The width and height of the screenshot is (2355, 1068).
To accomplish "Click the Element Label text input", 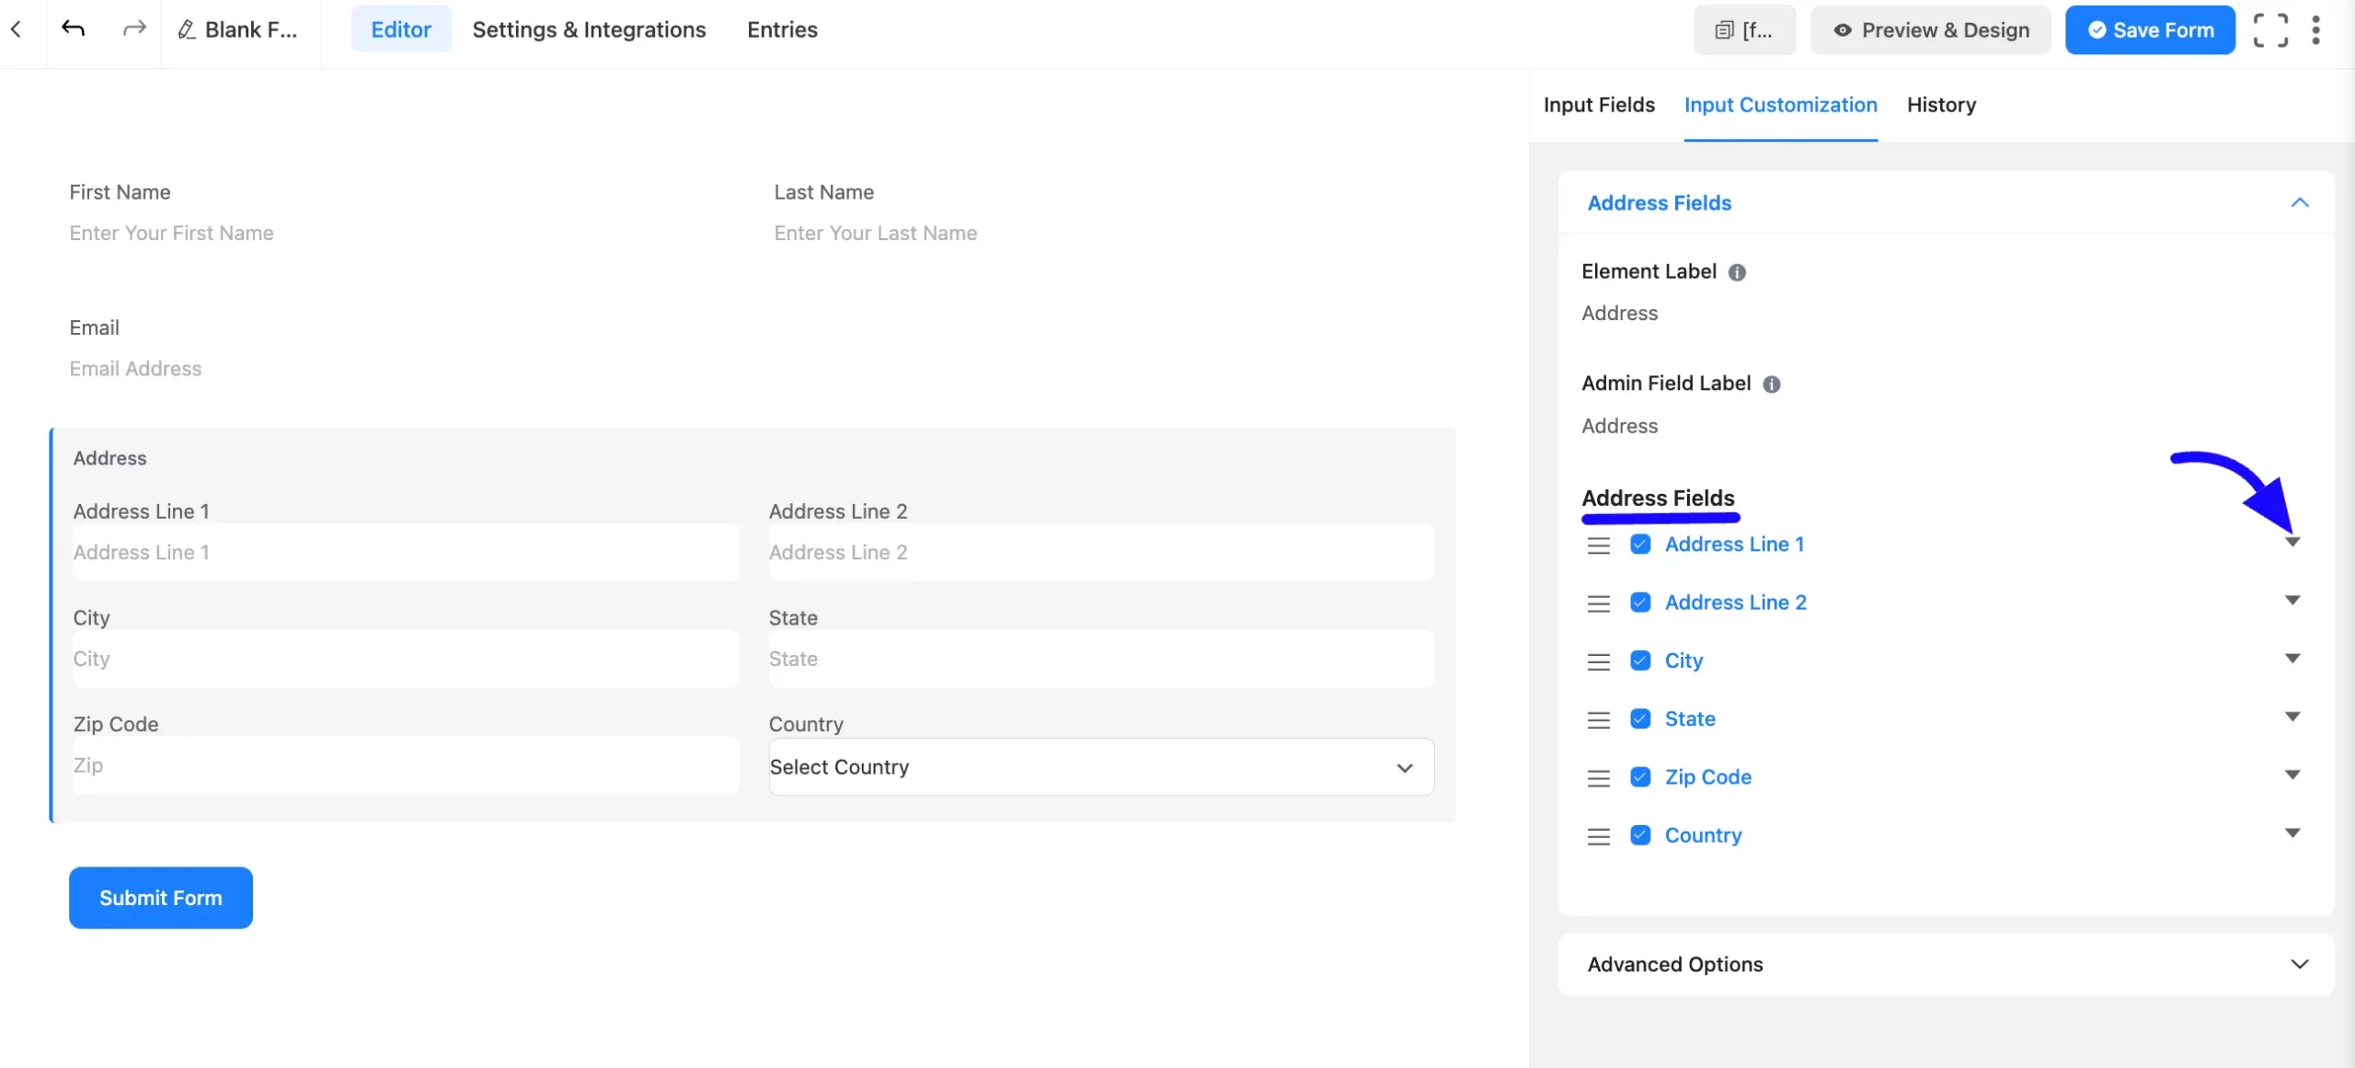I will click(x=1946, y=314).
